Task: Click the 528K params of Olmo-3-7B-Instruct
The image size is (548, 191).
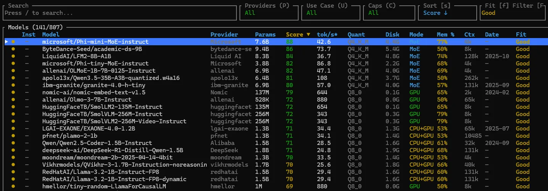Action: 262,100
